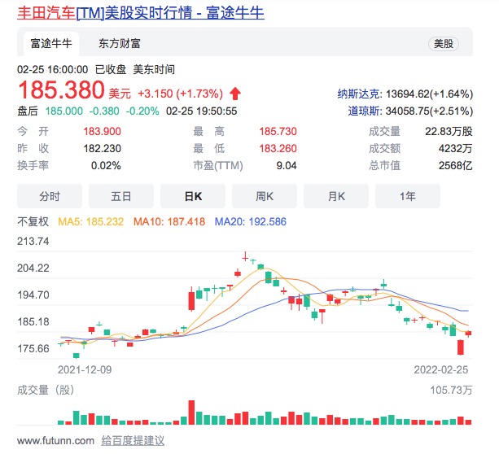Click the MA5: 185.232 indicator label
Screen dimensions: 499x454
(90, 222)
